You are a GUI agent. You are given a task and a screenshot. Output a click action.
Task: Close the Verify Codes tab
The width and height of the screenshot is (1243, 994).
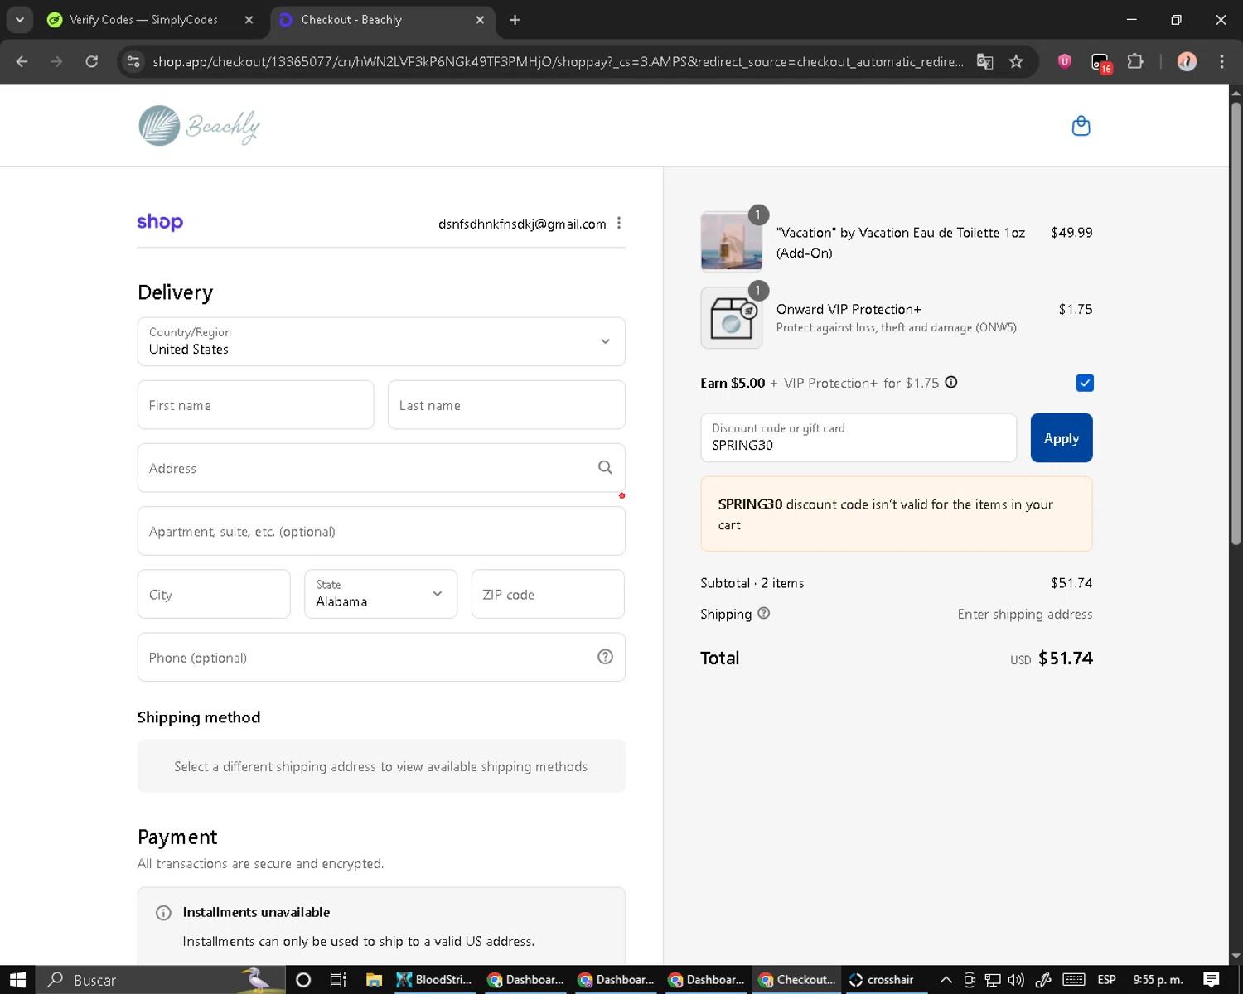click(x=249, y=20)
